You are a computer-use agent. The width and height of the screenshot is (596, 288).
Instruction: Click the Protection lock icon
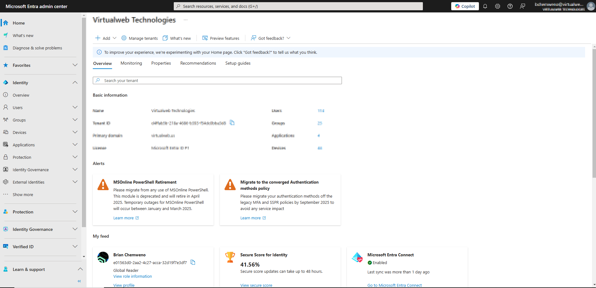click(x=6, y=157)
